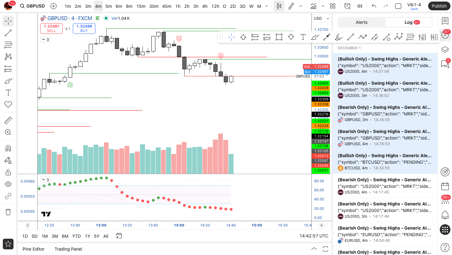Viewport: 452px width, 255px height.
Task: Open the help center question icon
Action: [x=445, y=247]
